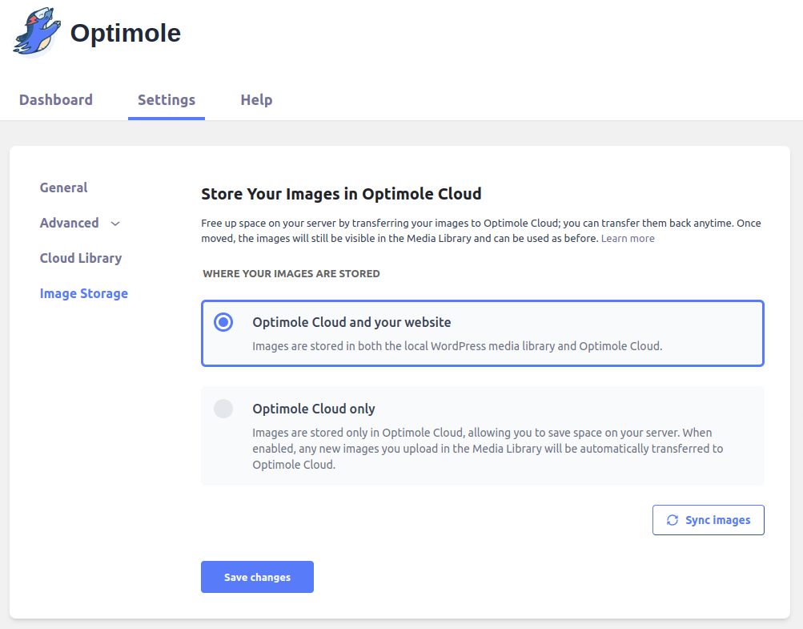
Task: Click the Save changes button
Action: tap(257, 577)
